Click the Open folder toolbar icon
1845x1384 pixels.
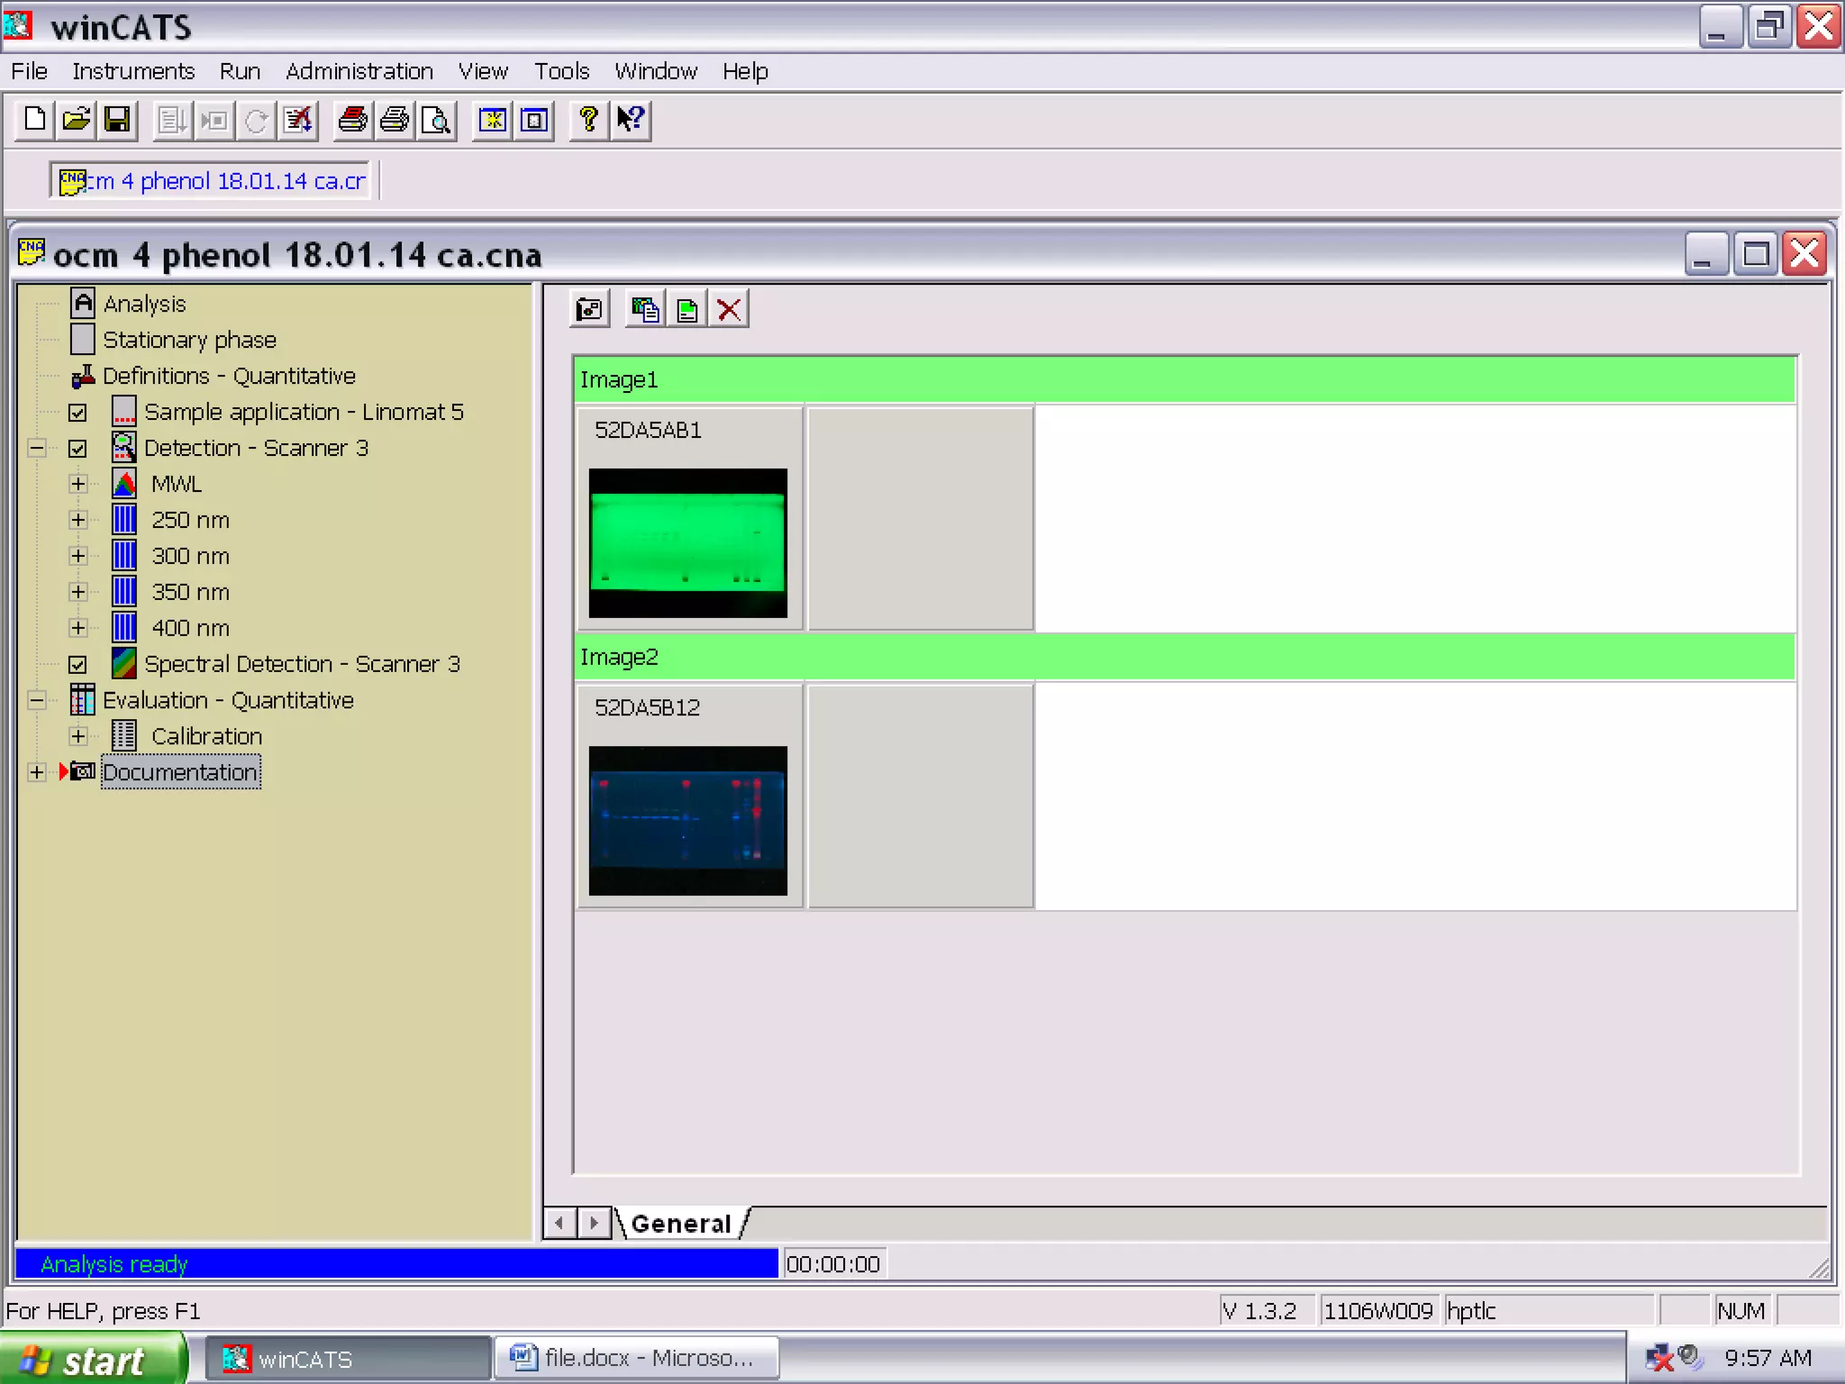77,119
